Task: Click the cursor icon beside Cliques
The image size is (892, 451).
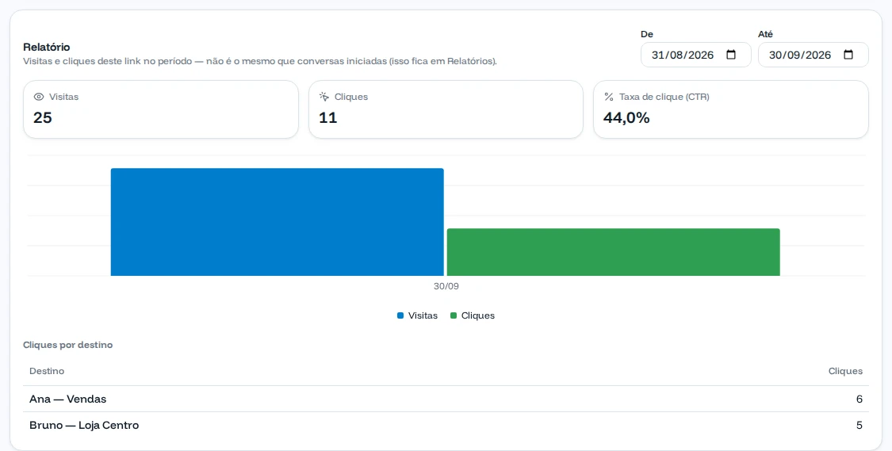Action: coord(324,97)
